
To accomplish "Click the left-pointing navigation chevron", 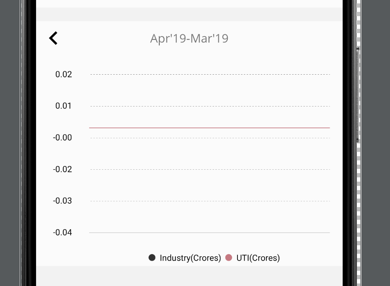I will tap(53, 38).
